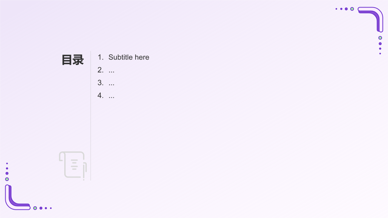Select the scroll document icon
This screenshot has height=218, width=388.
(x=73, y=165)
